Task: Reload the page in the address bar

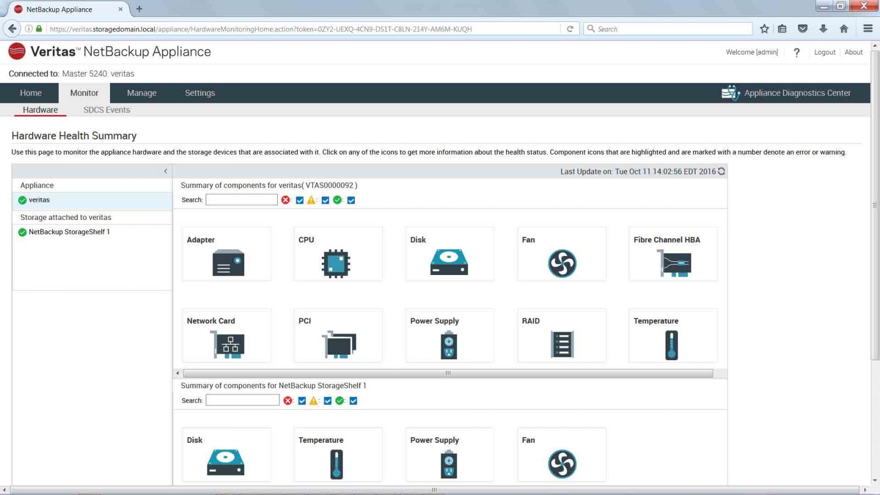Action: [x=570, y=29]
